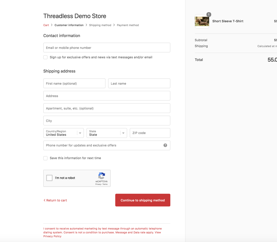Click the Threadless Demo Store title
The height and width of the screenshot is (242, 277).
tap(75, 16)
